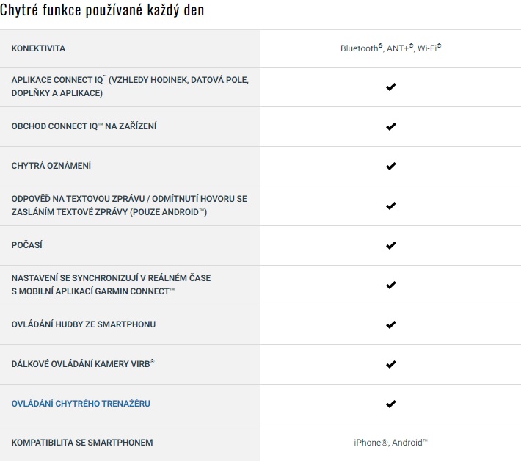Click checkmark for Odpověď na textovou zprávu
Image resolution: width=521 pixels, height=461 pixels.
coord(390,206)
